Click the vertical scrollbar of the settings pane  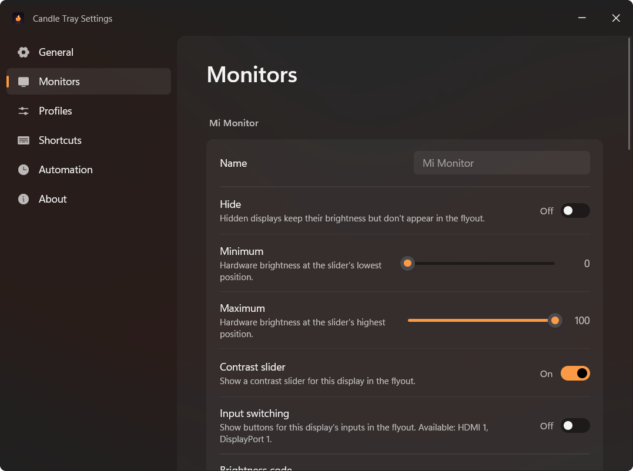click(629, 93)
